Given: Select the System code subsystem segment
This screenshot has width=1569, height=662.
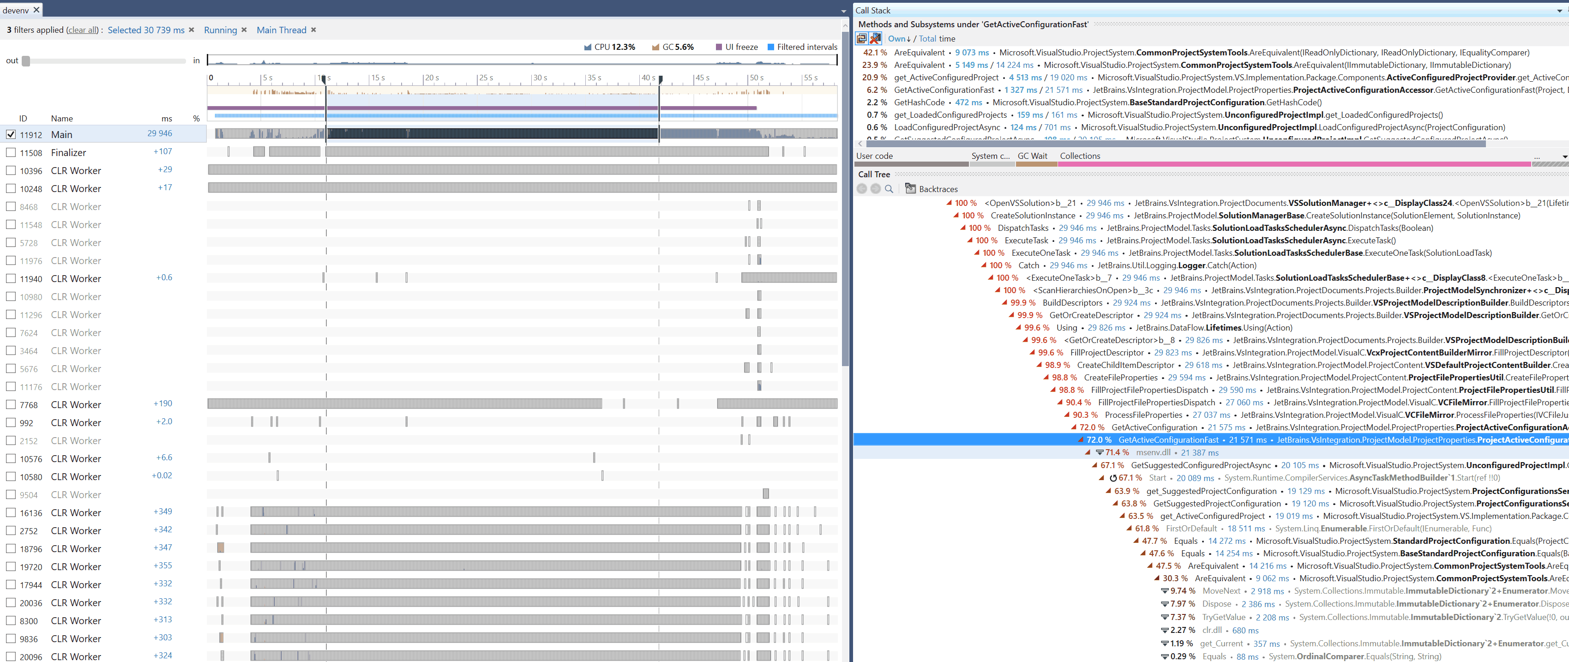Looking at the screenshot, I should [x=992, y=164].
